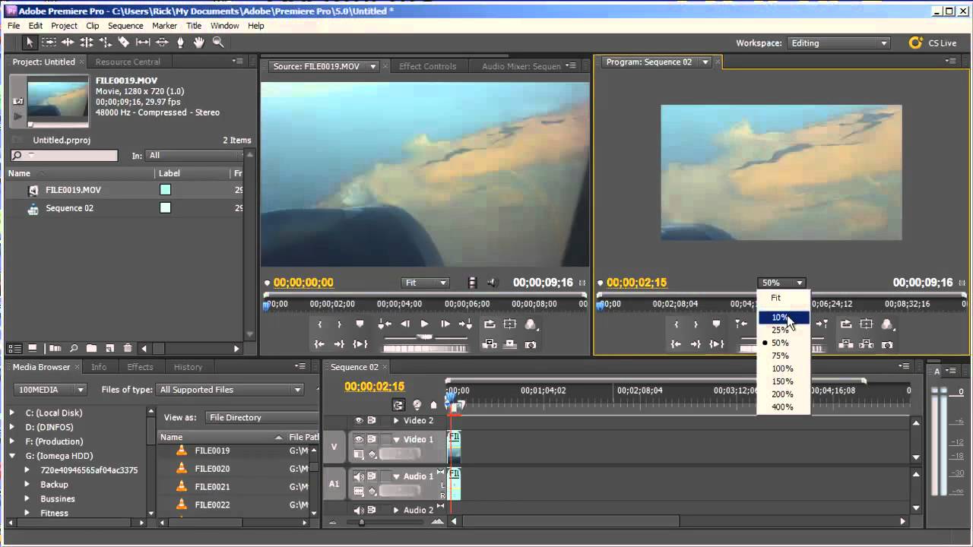Switch to the Effects tab

(x=140, y=367)
